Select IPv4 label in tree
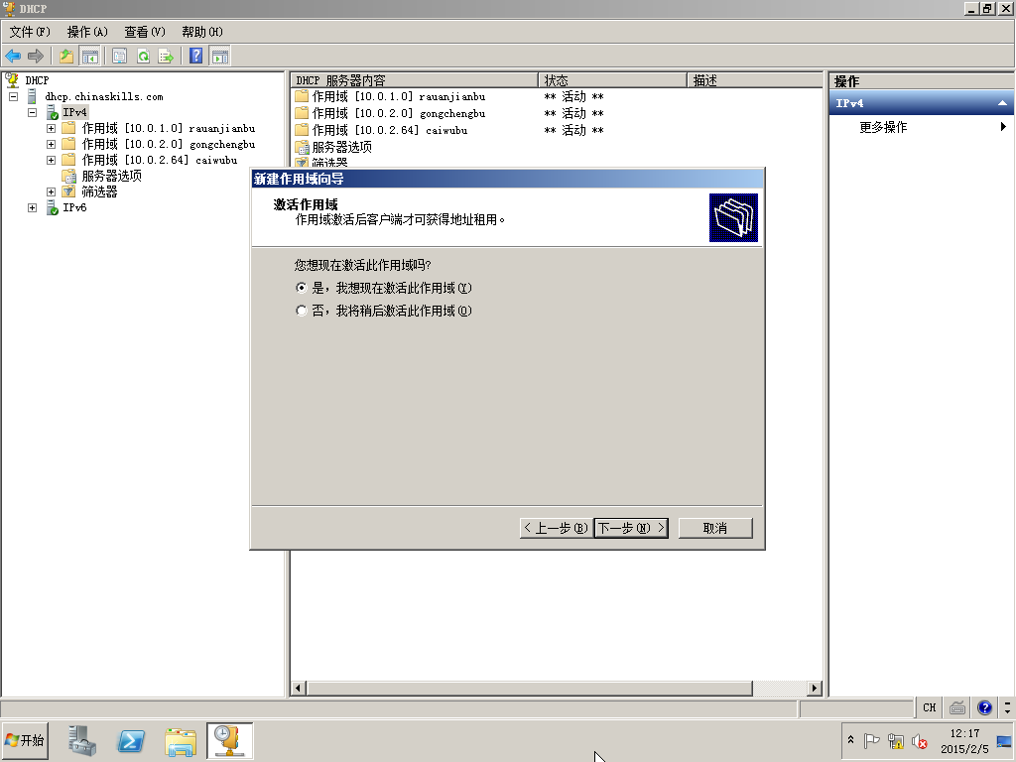The image size is (1016, 762). click(74, 112)
